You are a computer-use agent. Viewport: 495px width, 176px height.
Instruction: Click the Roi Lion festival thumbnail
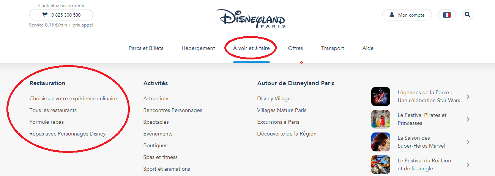(381, 165)
